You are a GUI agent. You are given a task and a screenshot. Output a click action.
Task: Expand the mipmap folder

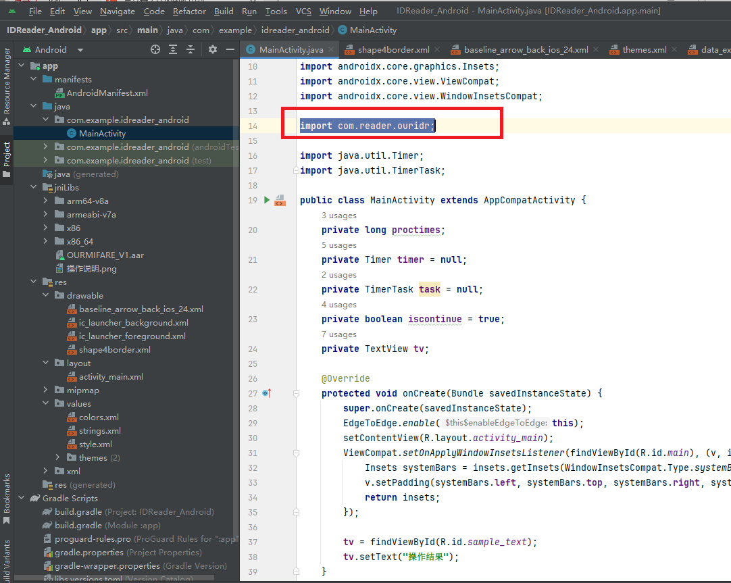[x=45, y=390]
